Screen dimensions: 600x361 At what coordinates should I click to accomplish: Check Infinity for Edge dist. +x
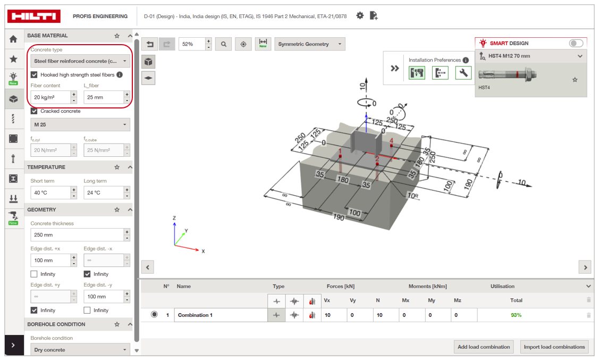[34, 274]
